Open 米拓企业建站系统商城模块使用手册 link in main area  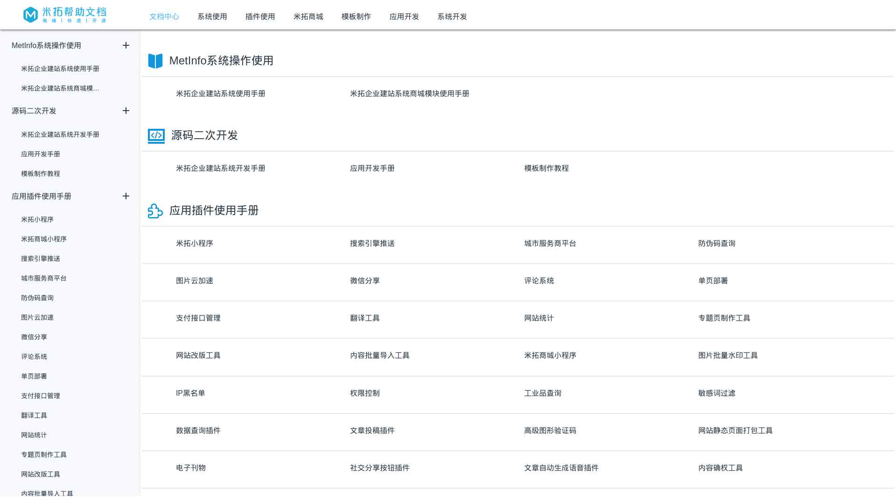410,94
